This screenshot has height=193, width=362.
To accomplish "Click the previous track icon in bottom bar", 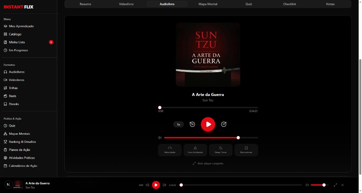I will pos(147,185).
